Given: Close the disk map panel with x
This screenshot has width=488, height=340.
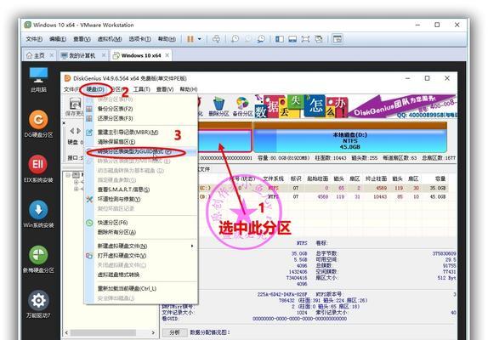Looking at the screenshot, I should pyautogui.click(x=64, y=123).
